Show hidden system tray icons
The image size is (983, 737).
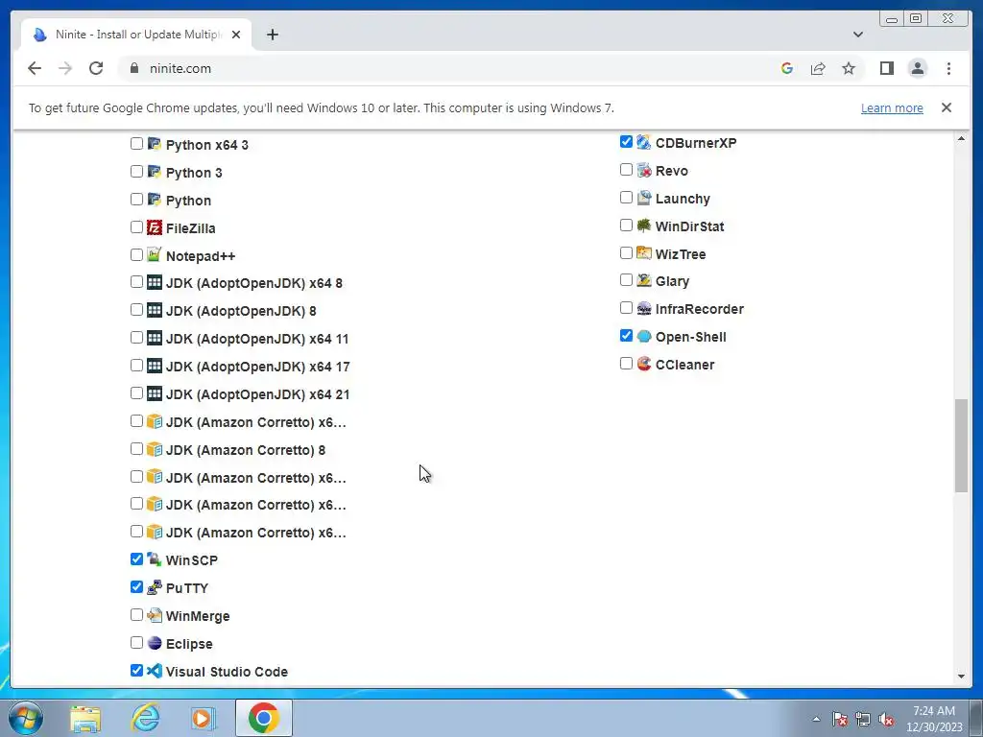click(x=816, y=719)
